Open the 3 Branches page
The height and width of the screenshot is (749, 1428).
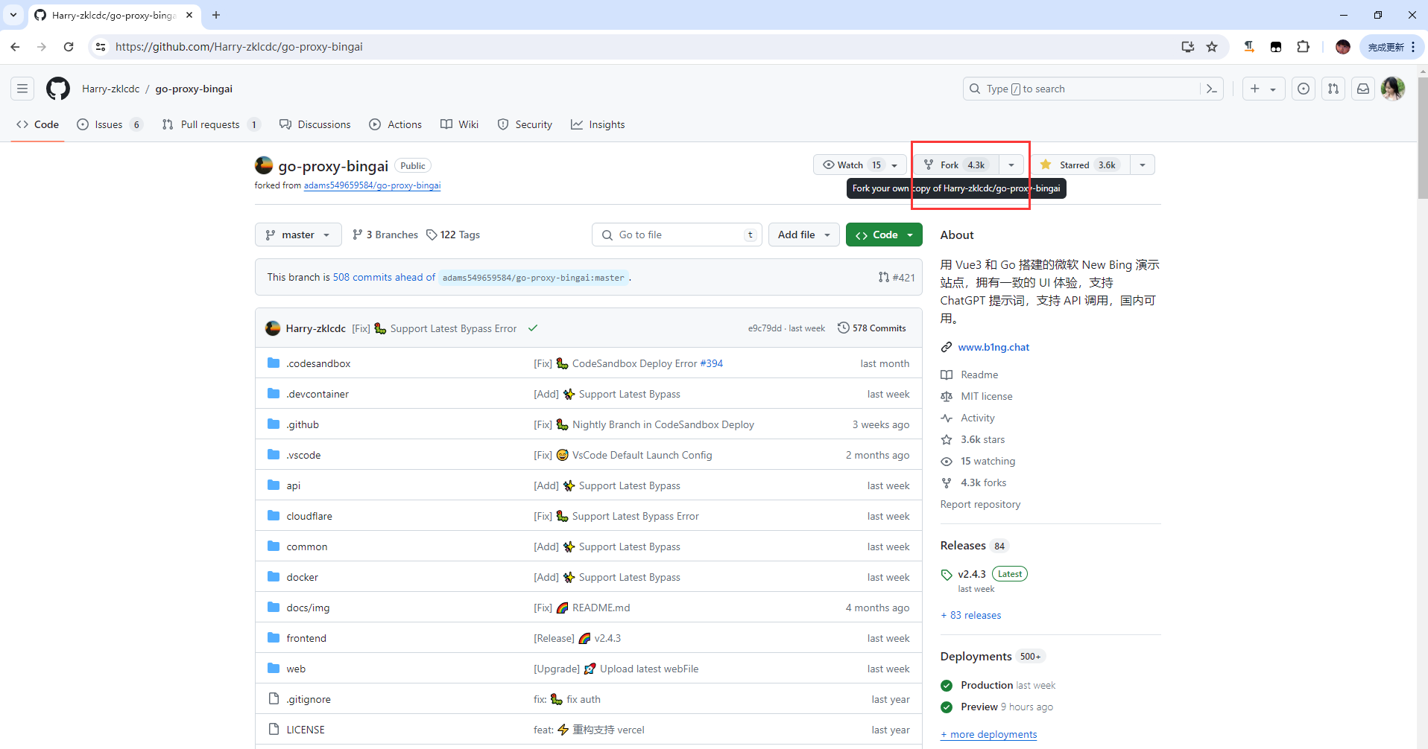[385, 235]
